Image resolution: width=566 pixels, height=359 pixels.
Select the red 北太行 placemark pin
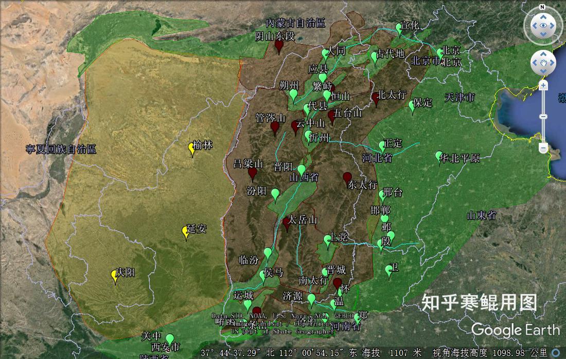point(376,98)
